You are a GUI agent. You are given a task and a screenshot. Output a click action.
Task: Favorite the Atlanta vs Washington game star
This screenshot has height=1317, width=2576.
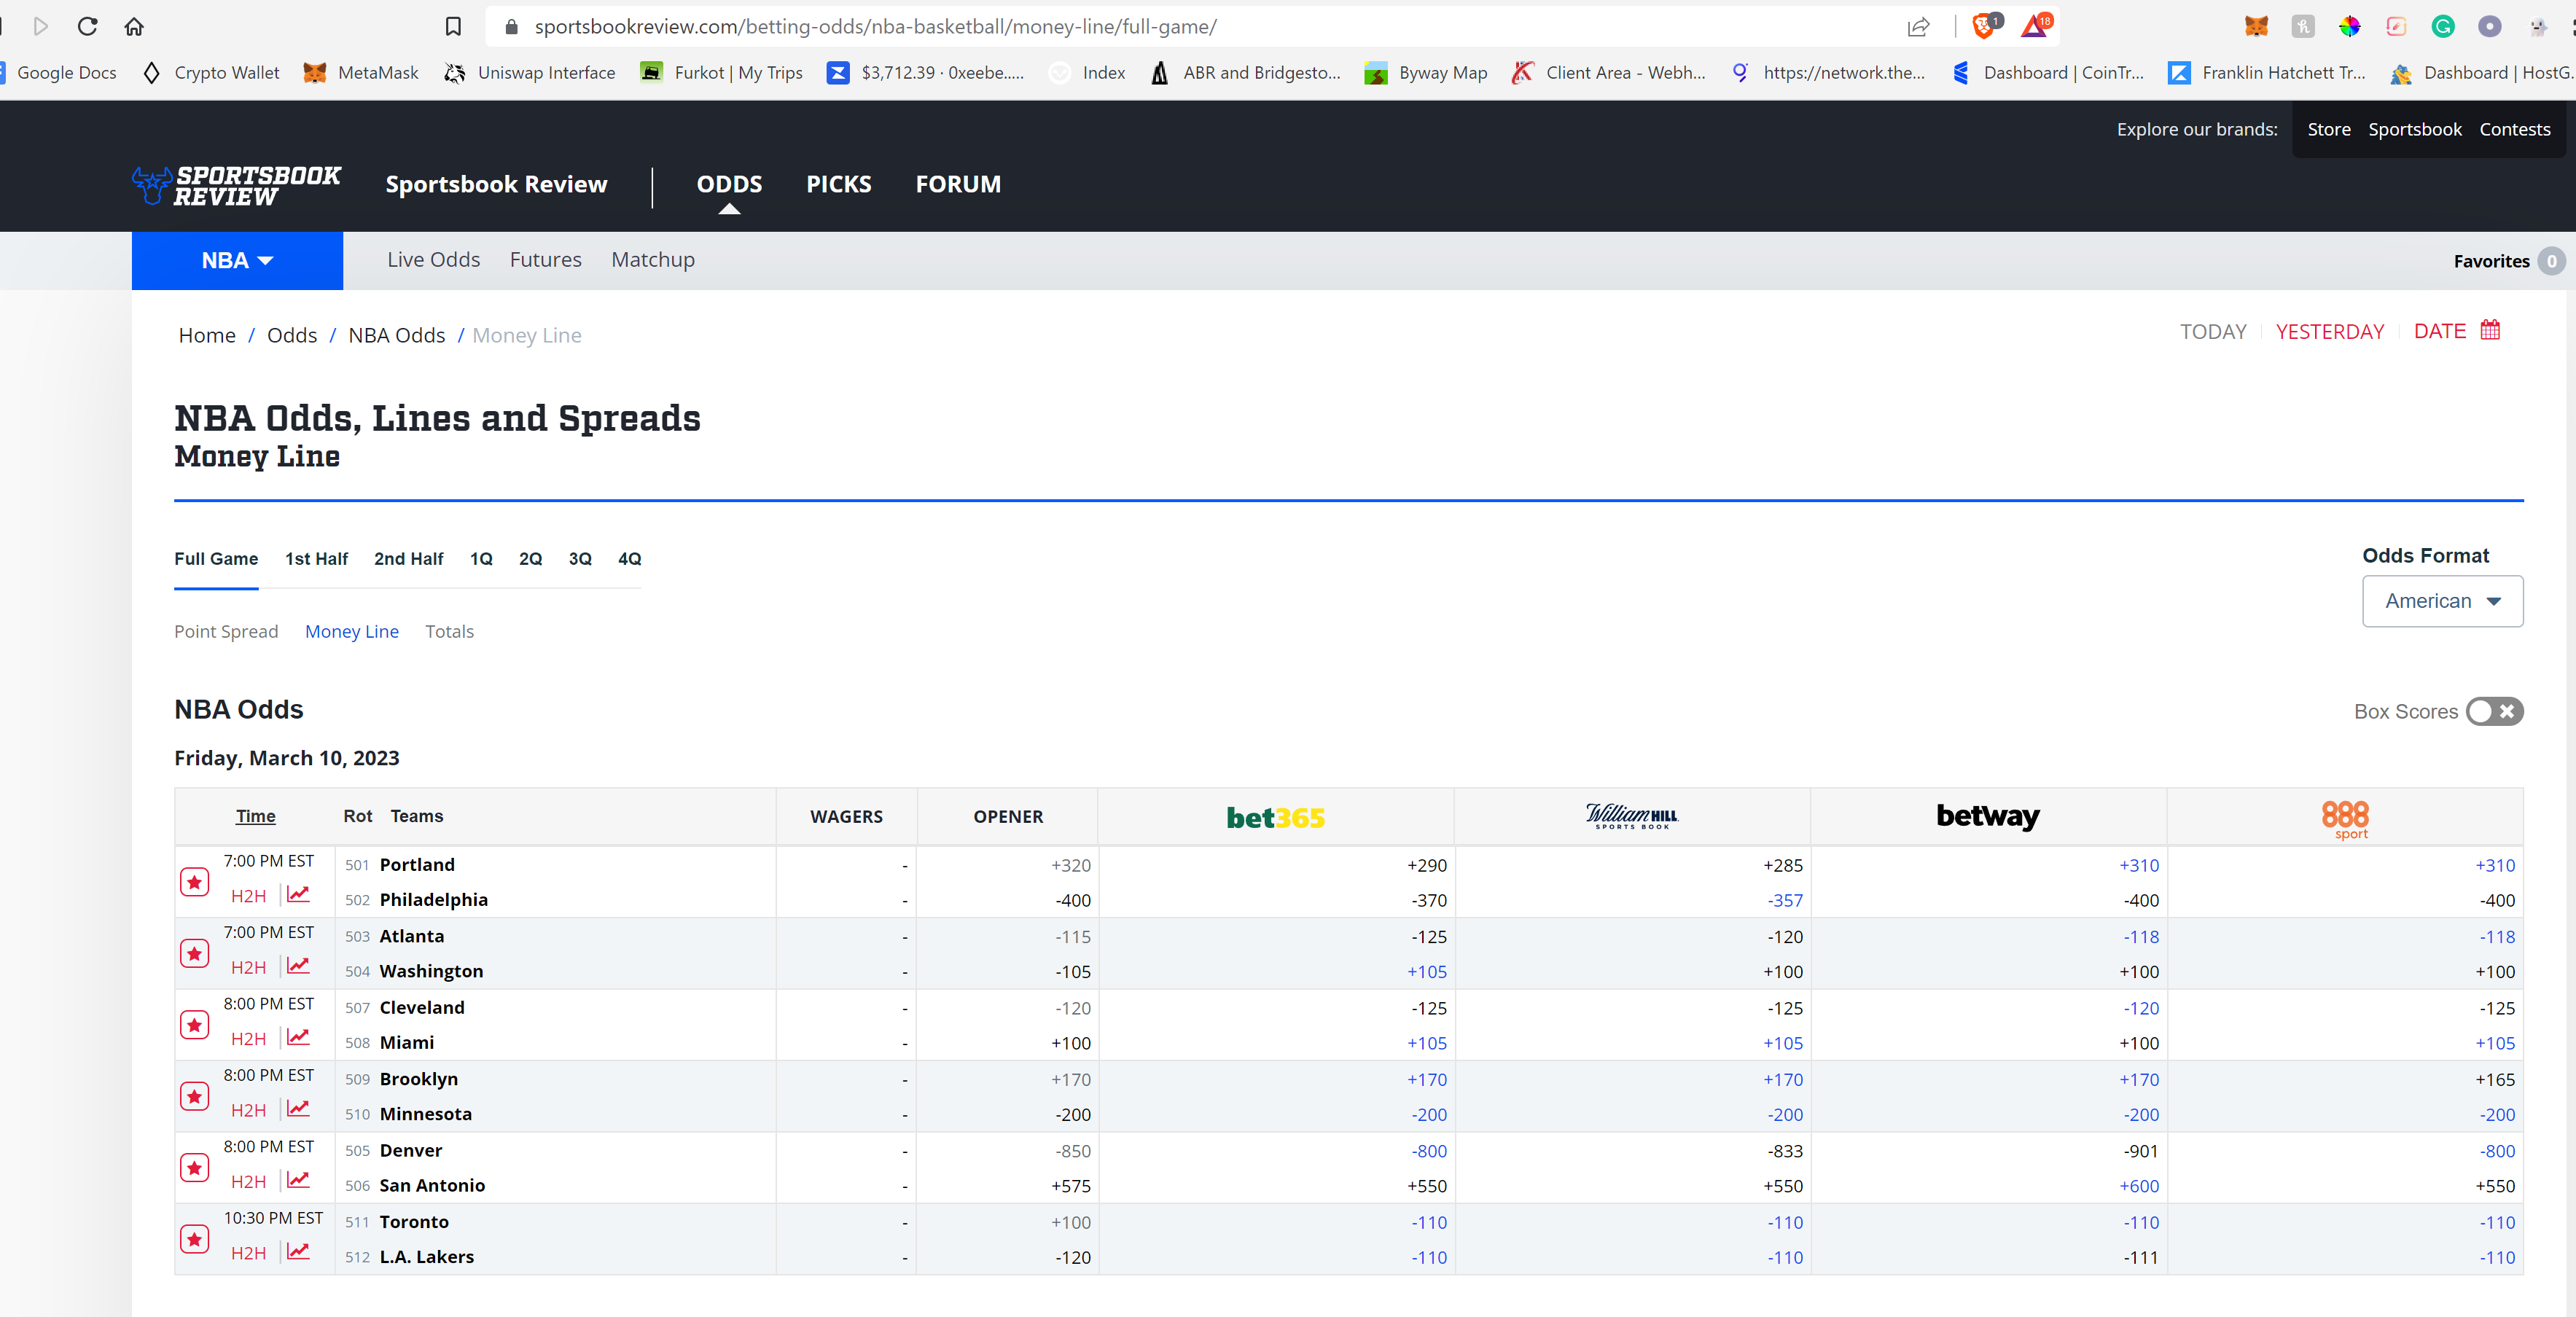[194, 953]
